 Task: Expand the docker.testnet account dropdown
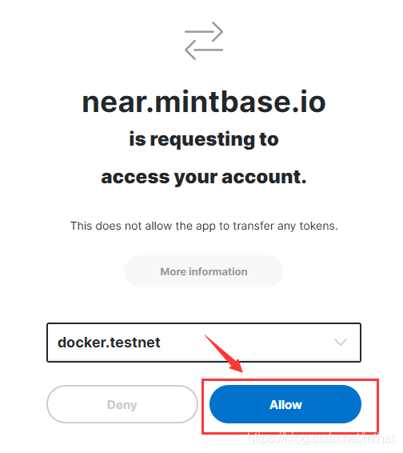coord(204,343)
